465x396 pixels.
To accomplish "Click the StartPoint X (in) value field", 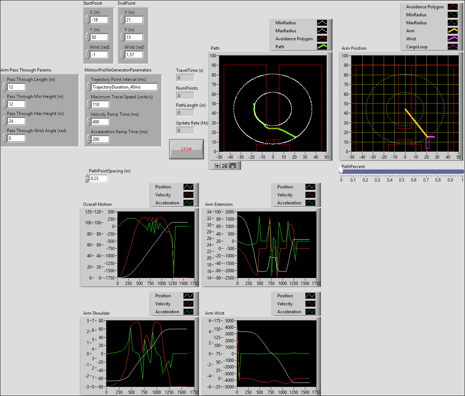I will [99, 20].
